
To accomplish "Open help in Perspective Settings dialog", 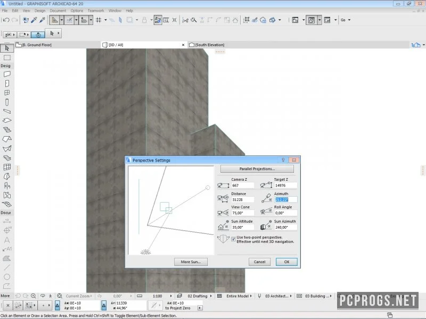I will click(283, 160).
